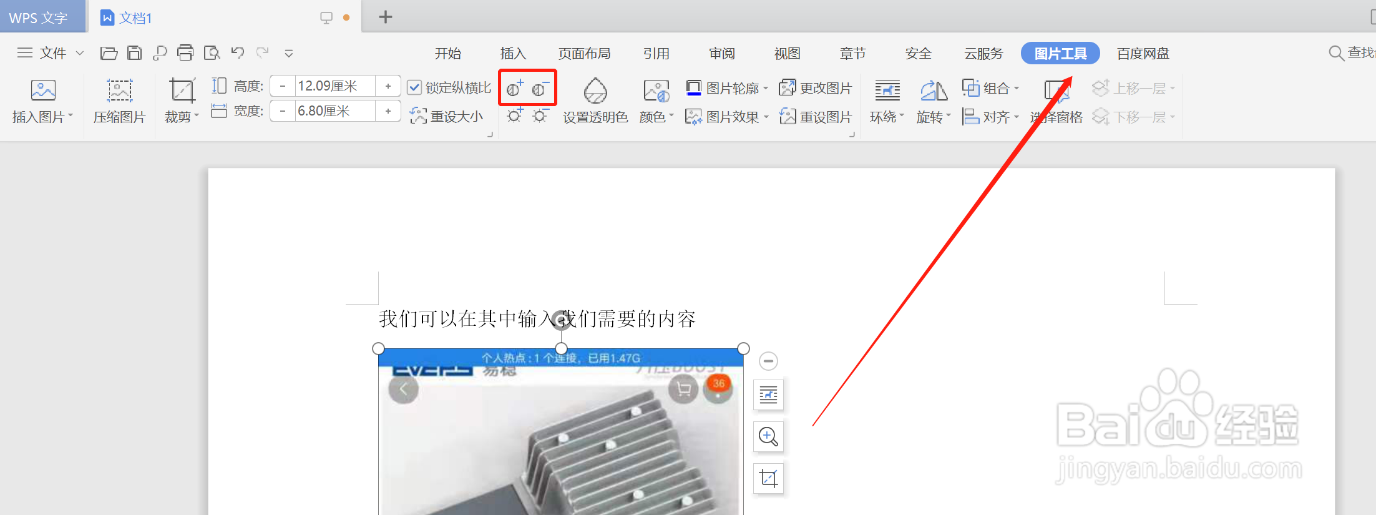The image size is (1376, 515).
Task: Click the search (查找) magnifier icon
Action: point(1336,53)
